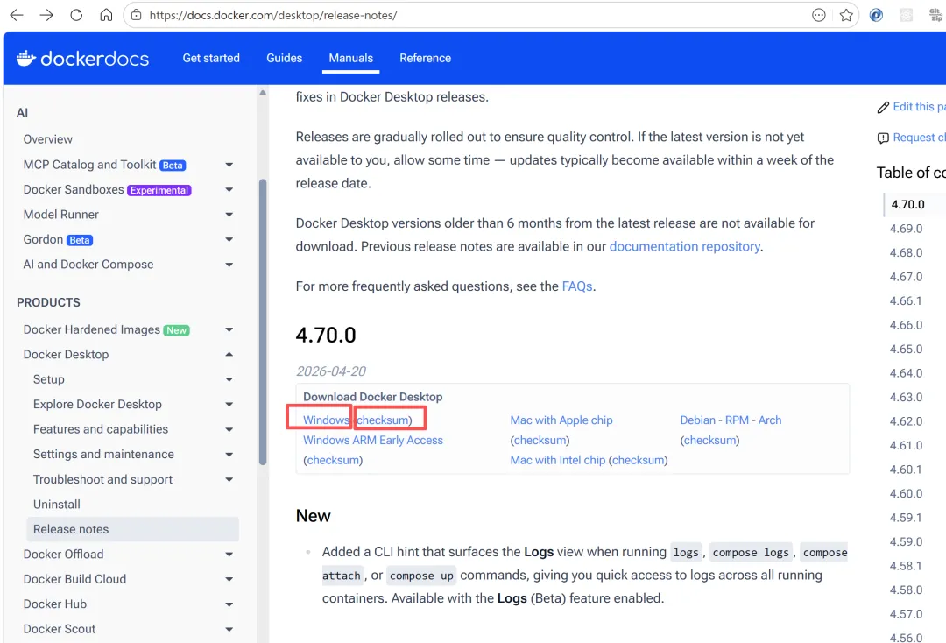The image size is (946, 643).
Task: Expand Model Runner submenu
Action: 229,214
